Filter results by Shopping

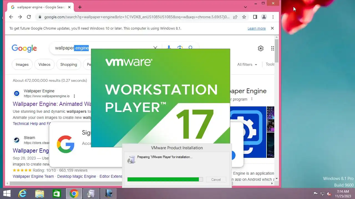(69, 64)
